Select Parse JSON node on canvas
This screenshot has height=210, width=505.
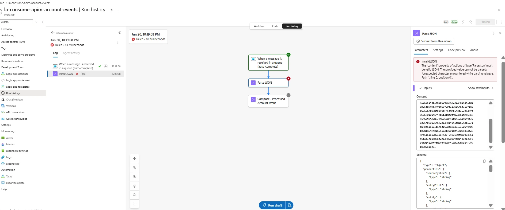pyautogui.click(x=268, y=83)
